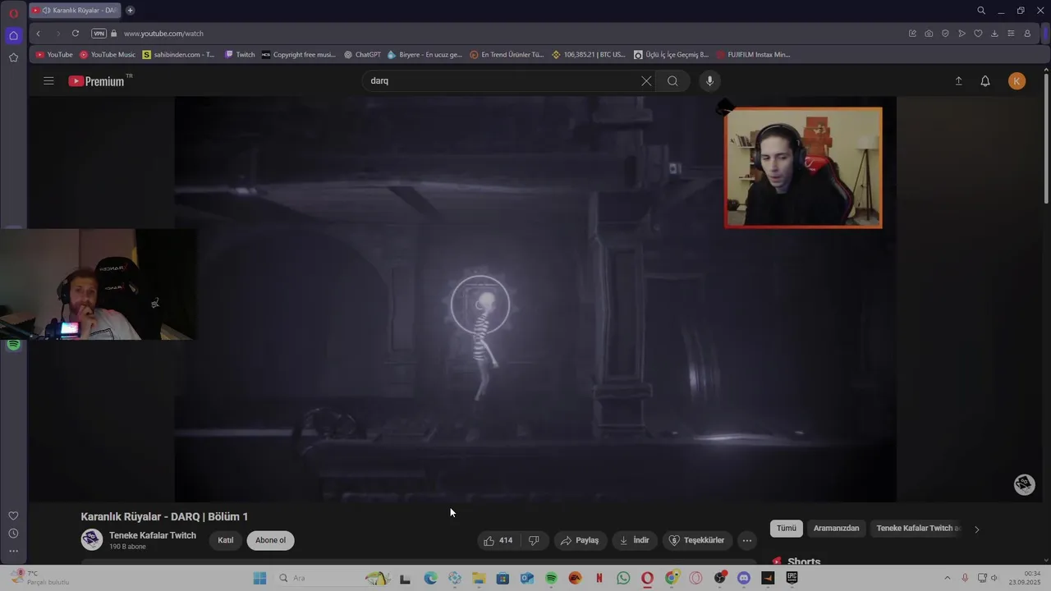1051x591 pixels.
Task: Click the İndir download button
Action: tap(634, 540)
